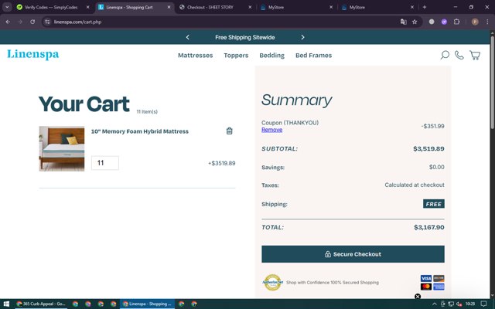
Task: Click the FREE shipping badge
Action: click(434, 204)
